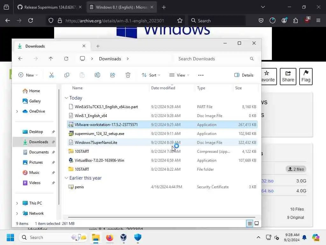Click the search magnifier in Search Downloads
Screen dimensions: 326x245
click(252, 59)
